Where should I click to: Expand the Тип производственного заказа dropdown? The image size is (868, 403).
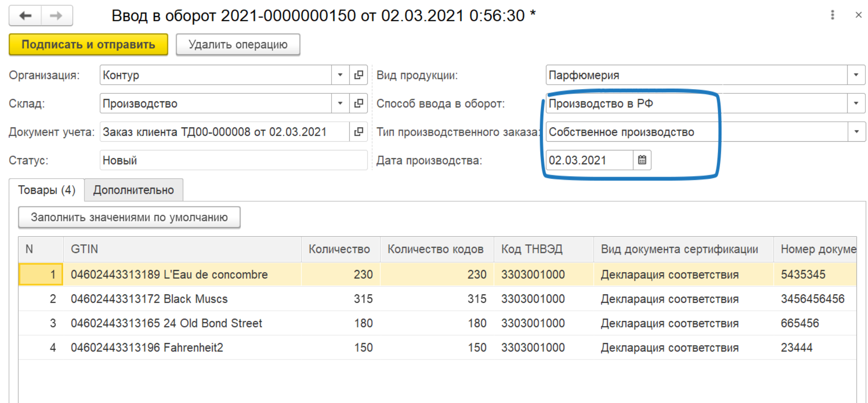pos(856,132)
